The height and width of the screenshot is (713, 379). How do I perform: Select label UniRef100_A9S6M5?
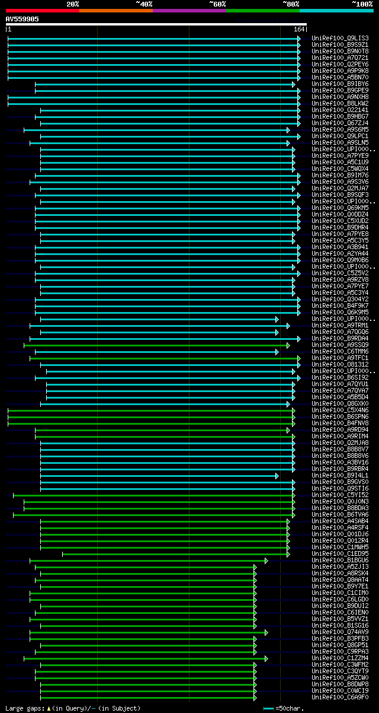[341, 130]
